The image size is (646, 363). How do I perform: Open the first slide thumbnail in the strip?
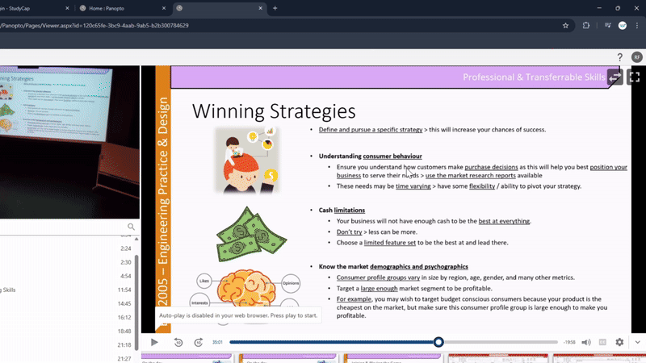pos(187,358)
